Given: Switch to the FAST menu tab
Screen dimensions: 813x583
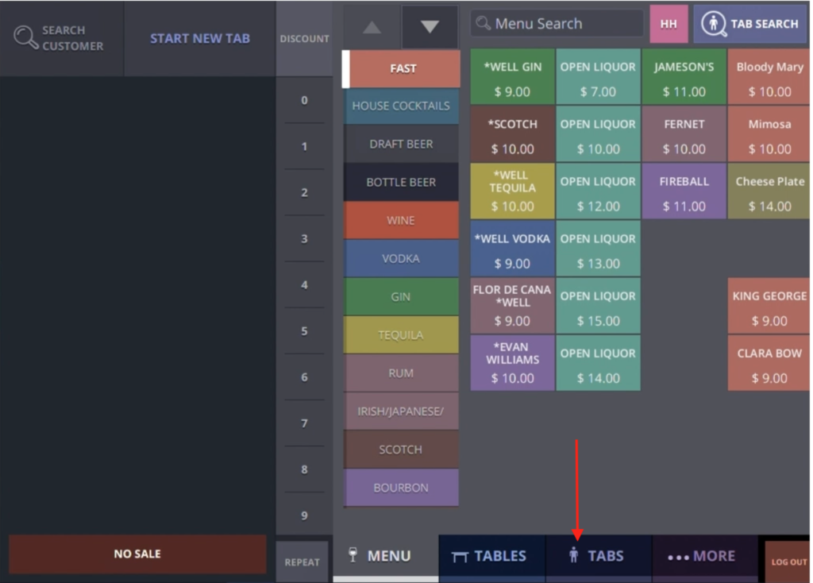Looking at the screenshot, I should [402, 69].
